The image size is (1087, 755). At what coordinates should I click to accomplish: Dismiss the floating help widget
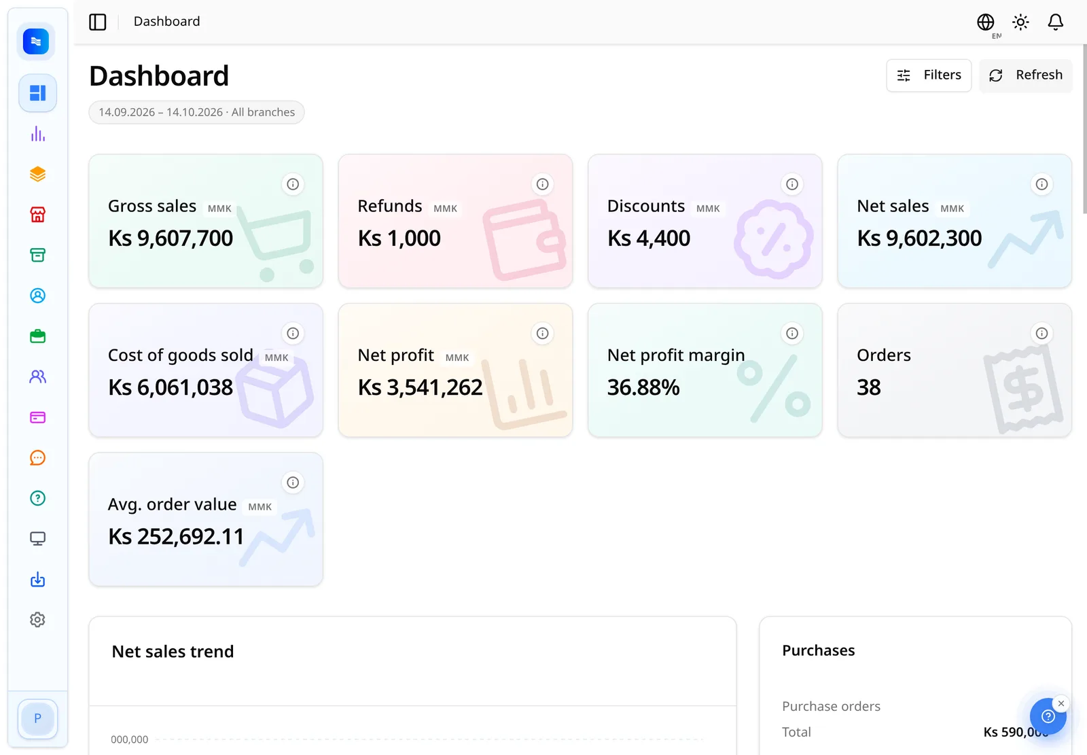(1061, 703)
